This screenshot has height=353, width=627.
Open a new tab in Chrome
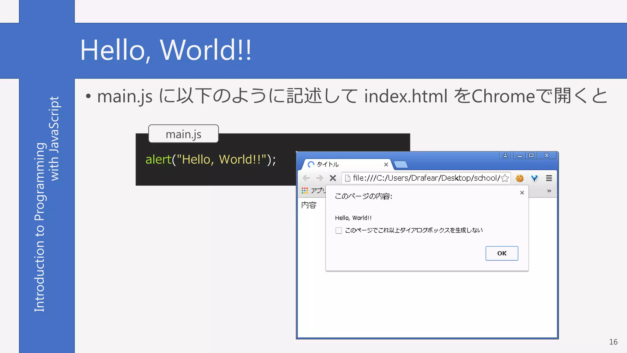coord(401,165)
